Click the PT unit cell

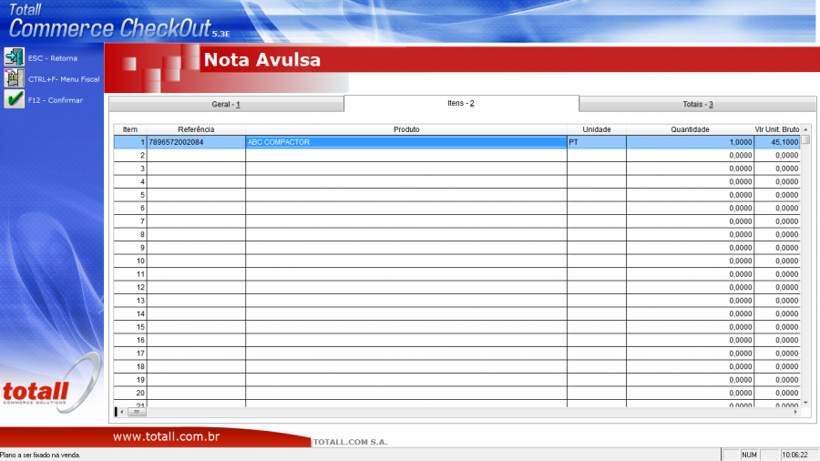tap(597, 142)
